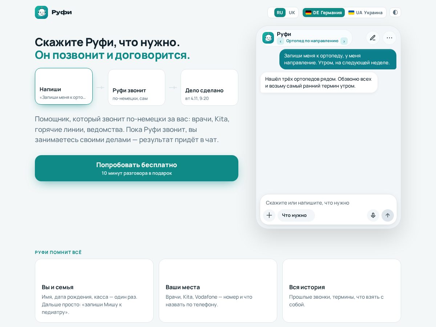Click the user message about ортопеду
The width and height of the screenshot is (436, 327).
point(338,59)
